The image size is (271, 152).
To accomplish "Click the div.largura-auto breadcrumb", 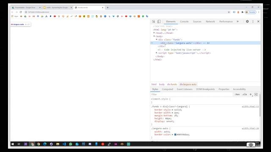I will click(188, 84).
